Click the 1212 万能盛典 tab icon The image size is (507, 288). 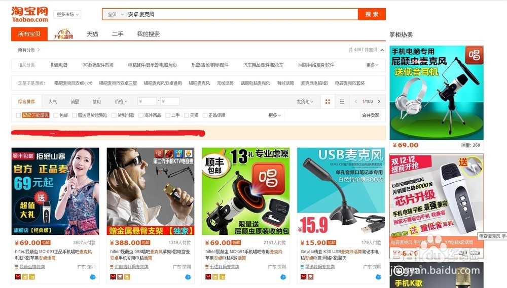point(64,34)
